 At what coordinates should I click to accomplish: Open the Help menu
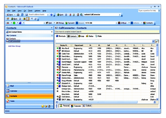(x=44, y=11)
